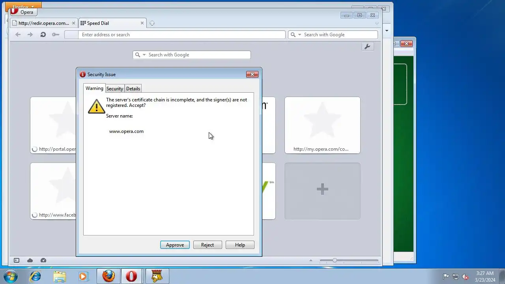Viewport: 505px width, 284px height.
Task: Open Windows Media Player from taskbar
Action: pos(83,277)
